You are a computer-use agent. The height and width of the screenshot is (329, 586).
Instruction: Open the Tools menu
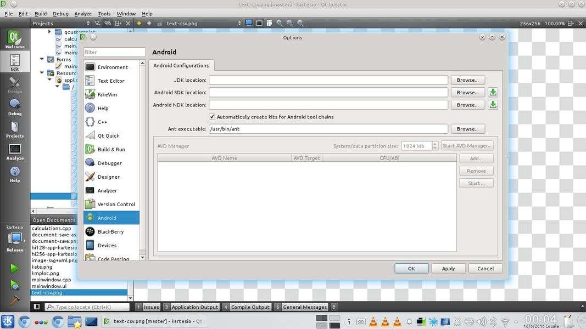[104, 13]
